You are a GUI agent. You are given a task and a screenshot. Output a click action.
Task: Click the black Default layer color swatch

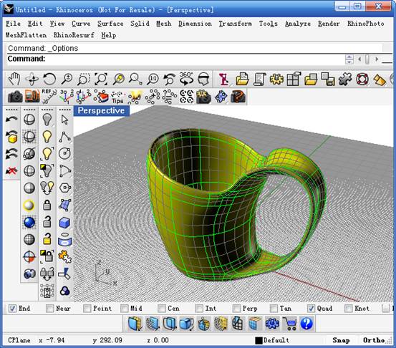pos(259,340)
